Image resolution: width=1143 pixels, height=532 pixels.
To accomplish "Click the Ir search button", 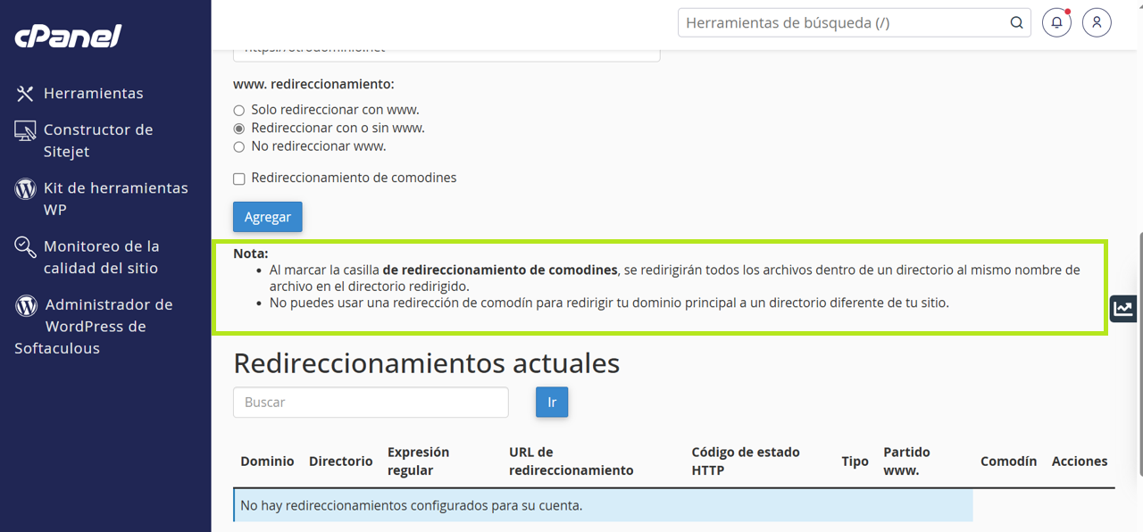I will [552, 403].
